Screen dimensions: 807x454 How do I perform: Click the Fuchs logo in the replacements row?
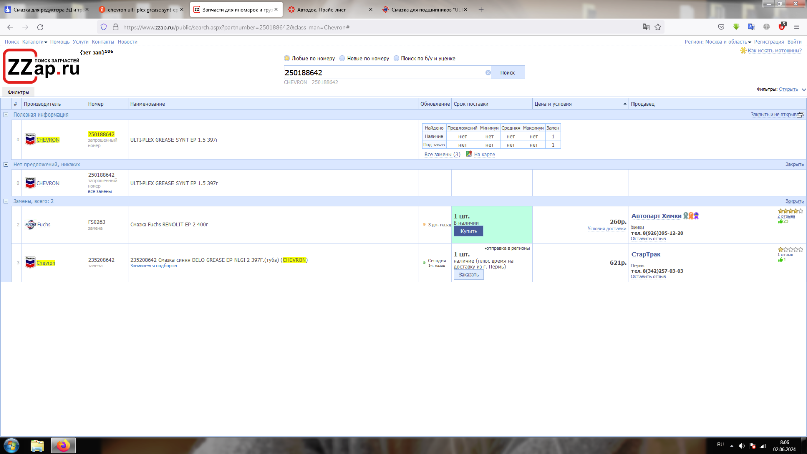31,225
